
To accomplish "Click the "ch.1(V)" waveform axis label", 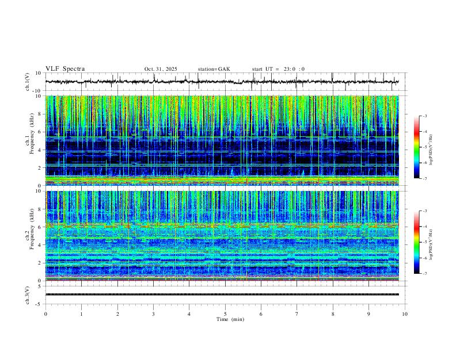I will 28,82.
